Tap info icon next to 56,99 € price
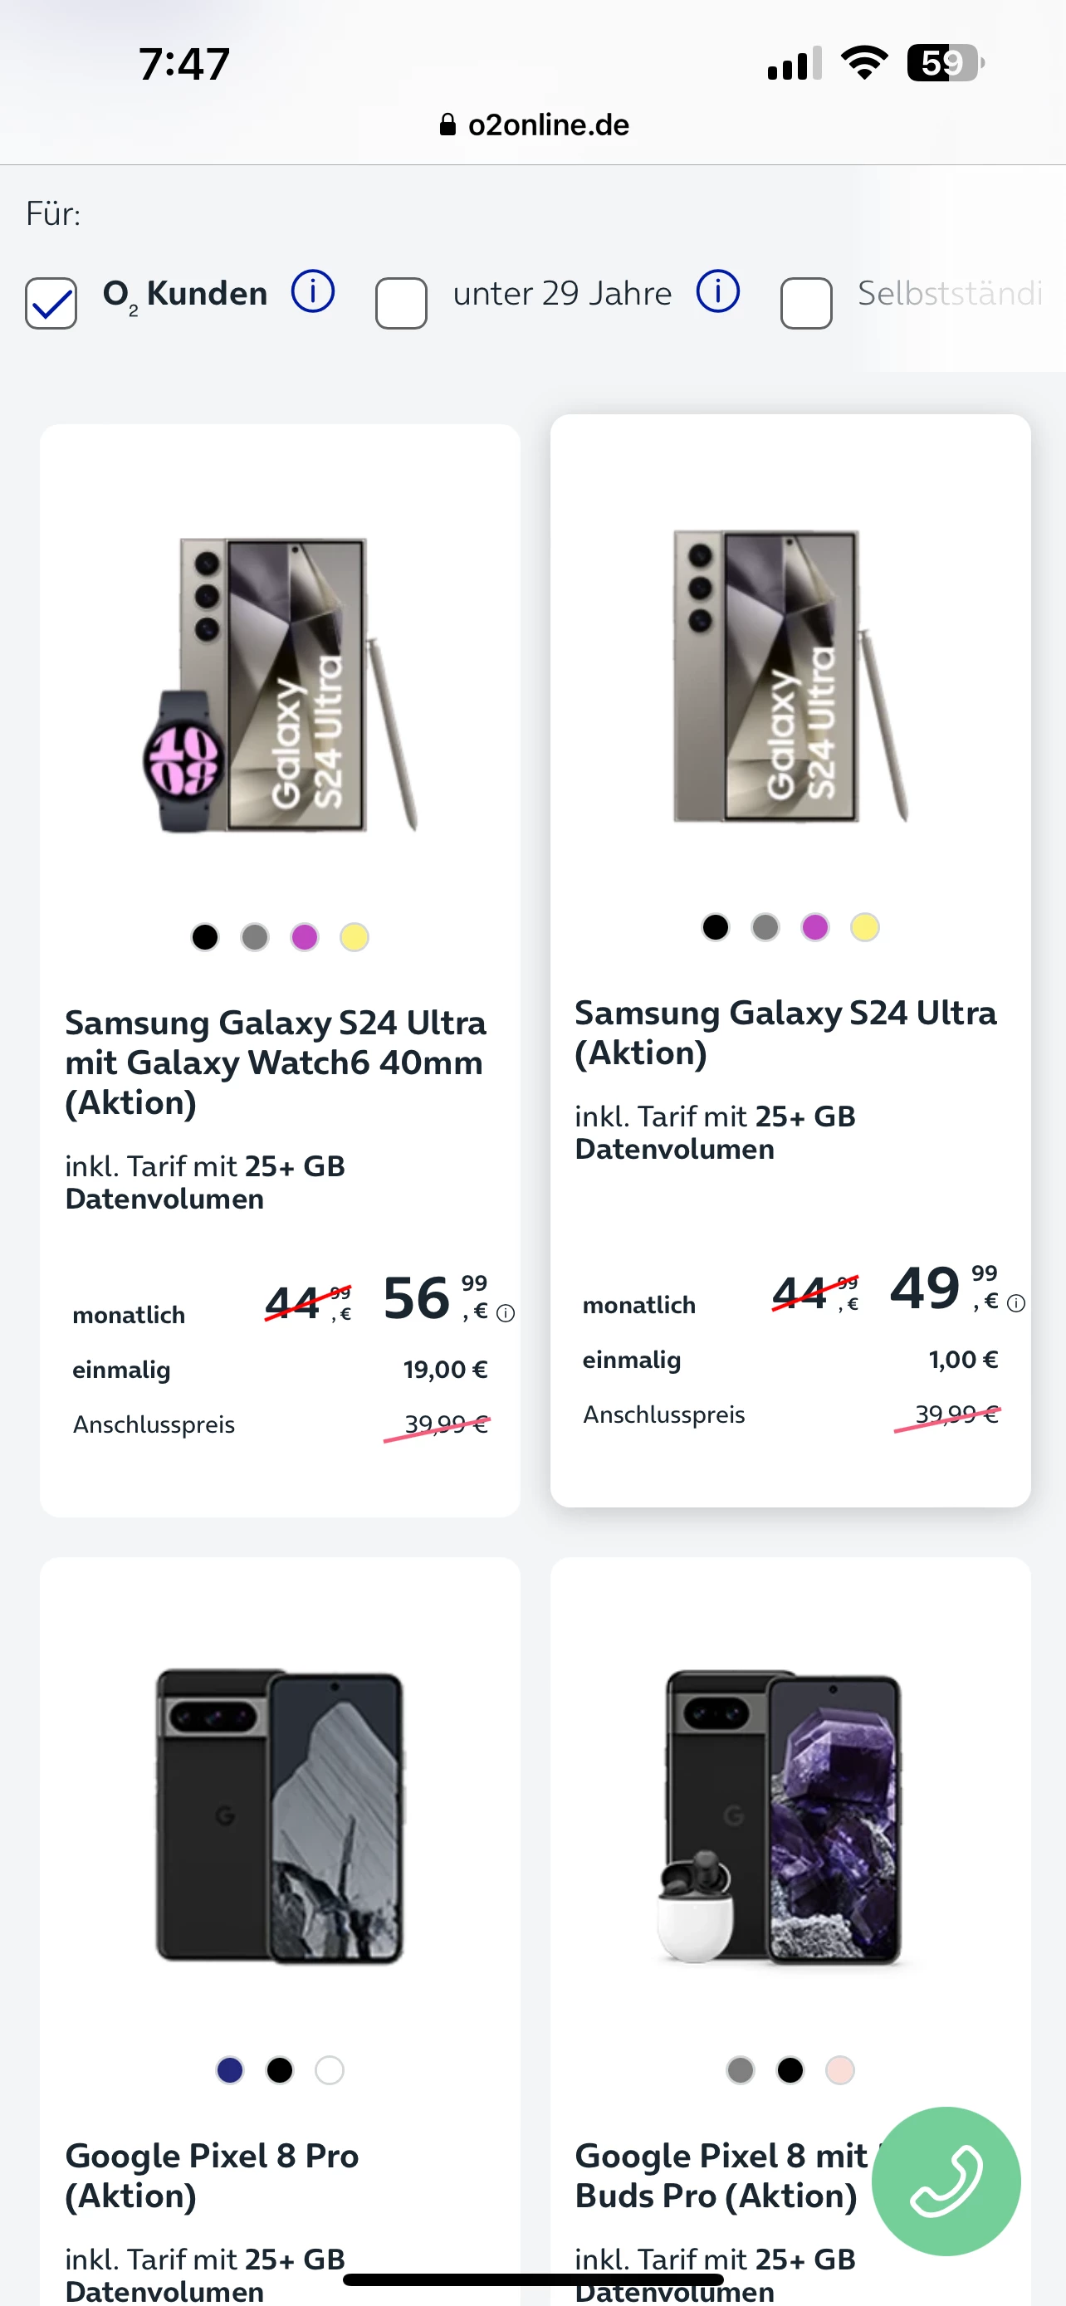This screenshot has width=1066, height=2306. click(x=506, y=1313)
